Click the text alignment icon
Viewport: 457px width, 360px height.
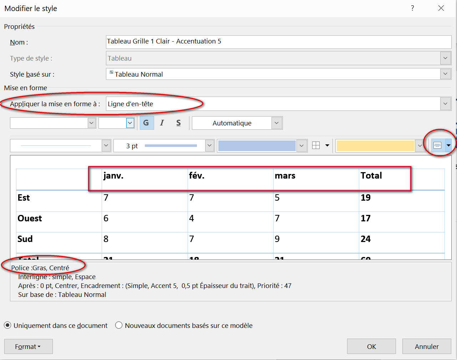437,145
